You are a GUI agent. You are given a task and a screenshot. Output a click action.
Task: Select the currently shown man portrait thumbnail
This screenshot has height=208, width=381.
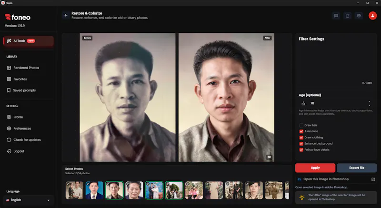tap(114, 190)
